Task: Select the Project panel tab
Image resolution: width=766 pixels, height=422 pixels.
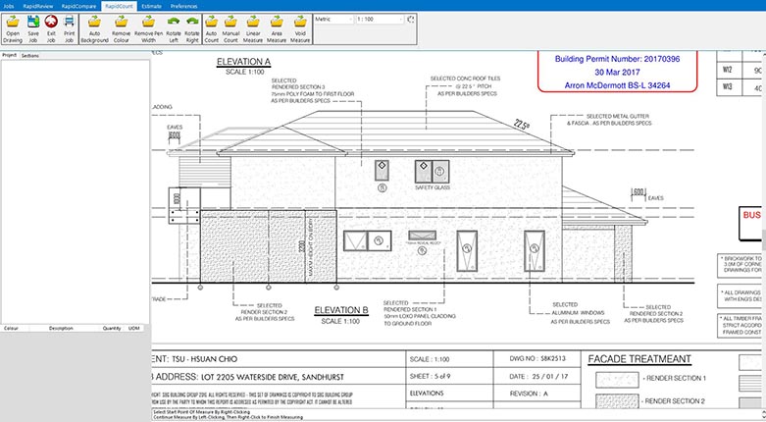Action: point(9,55)
